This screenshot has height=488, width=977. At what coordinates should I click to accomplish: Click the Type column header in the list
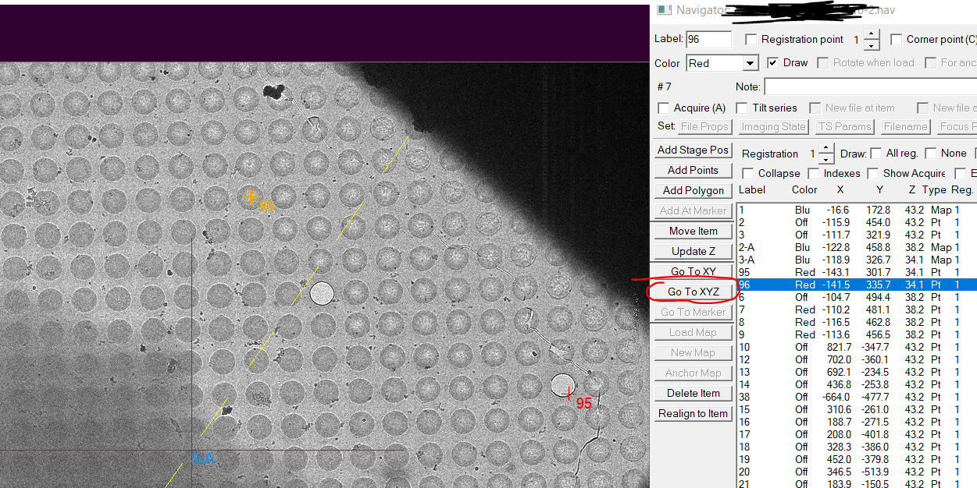point(934,190)
